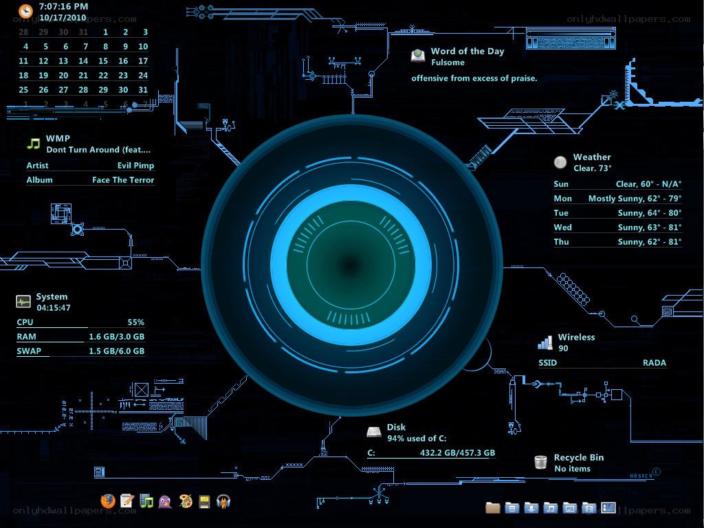Click the wireless strength value 90
Screen dimensions: 704x528
coord(563,349)
